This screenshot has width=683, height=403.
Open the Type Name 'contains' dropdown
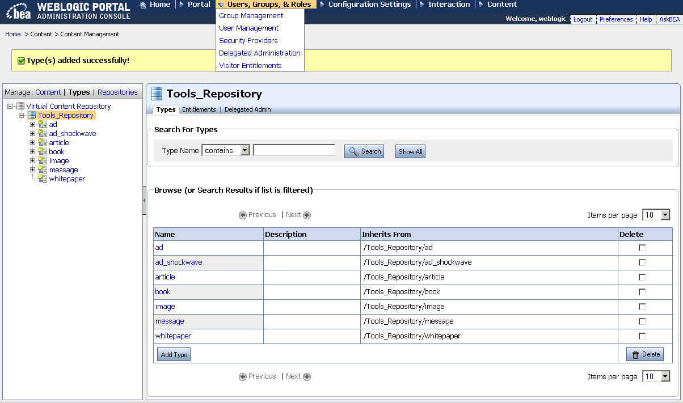tap(226, 150)
